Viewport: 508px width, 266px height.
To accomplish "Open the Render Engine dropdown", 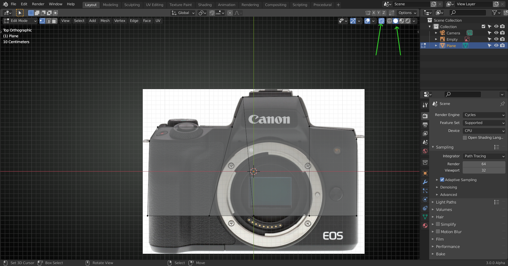I will tap(484, 115).
